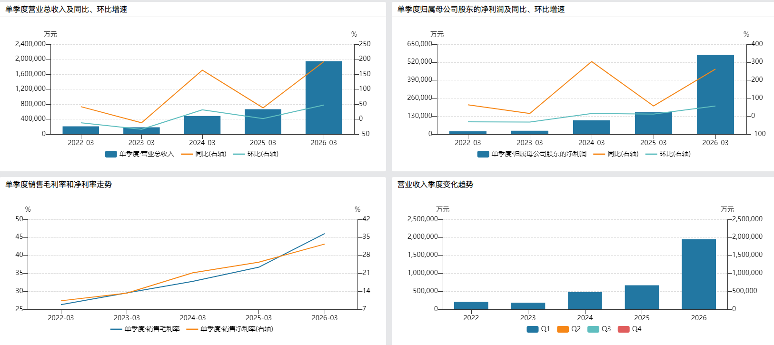774x345 pixels.
Task: Select the 2025 bar in 营业收入季度变化趋势
Action: 642,297
